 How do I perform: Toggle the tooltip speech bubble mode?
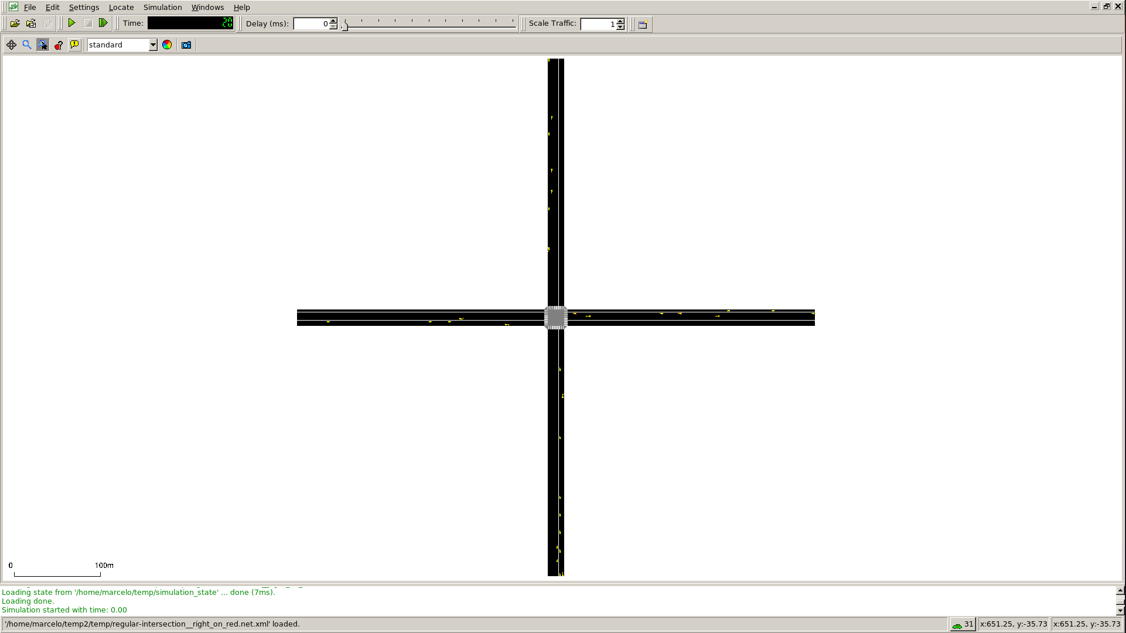point(74,45)
